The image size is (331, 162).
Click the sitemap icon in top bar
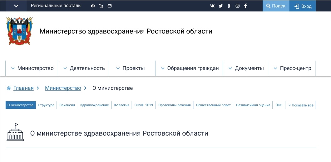[101, 6]
